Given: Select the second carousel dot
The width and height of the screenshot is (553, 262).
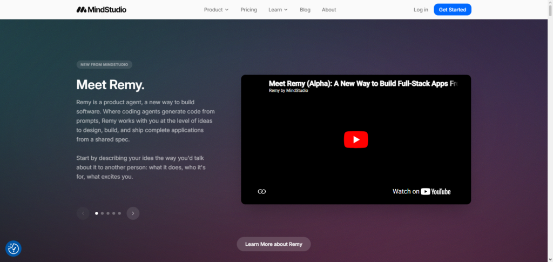Looking at the screenshot, I should click(x=102, y=213).
